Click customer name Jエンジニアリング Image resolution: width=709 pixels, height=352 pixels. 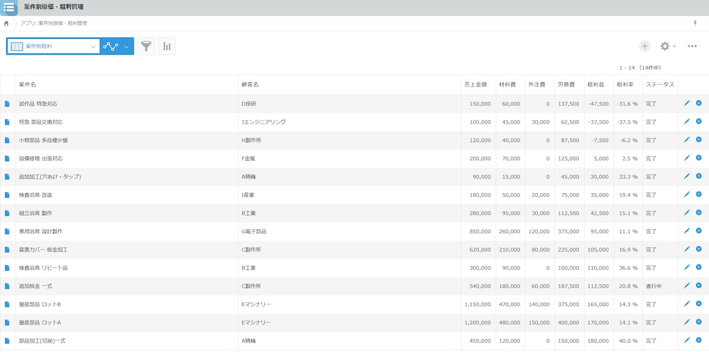pyautogui.click(x=263, y=122)
